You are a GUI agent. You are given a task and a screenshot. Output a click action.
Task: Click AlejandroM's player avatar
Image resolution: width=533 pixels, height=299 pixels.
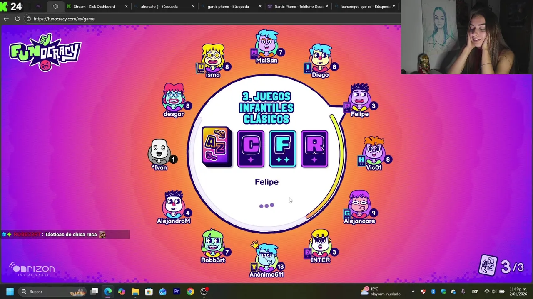tap(174, 204)
